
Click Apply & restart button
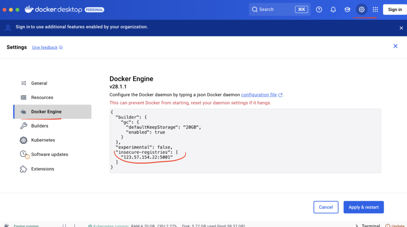click(x=363, y=207)
